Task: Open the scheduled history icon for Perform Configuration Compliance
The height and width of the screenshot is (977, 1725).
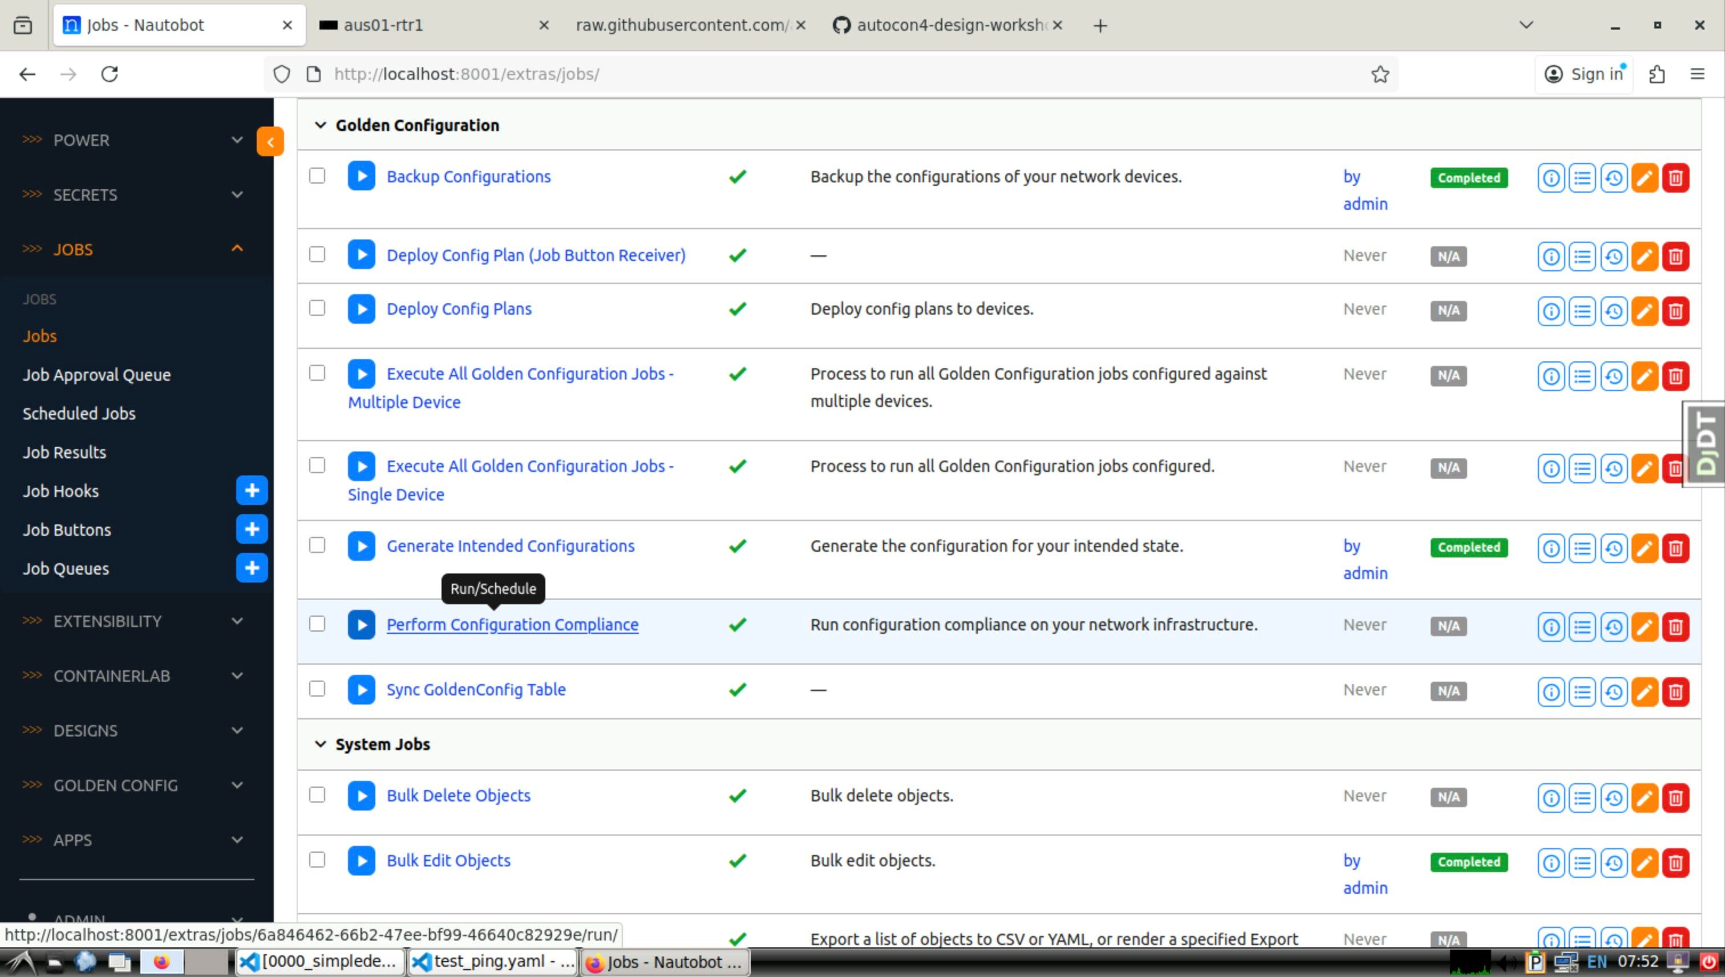Action: tap(1614, 627)
